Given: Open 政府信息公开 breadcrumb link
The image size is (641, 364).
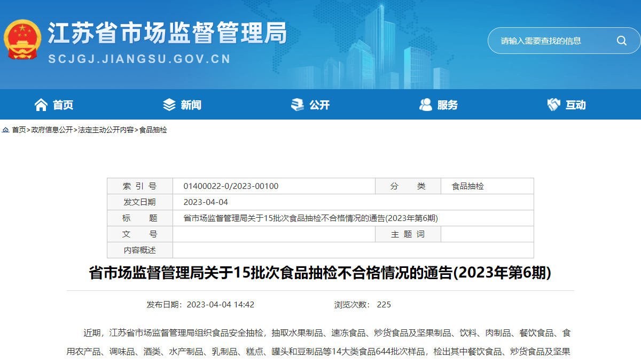Looking at the screenshot, I should [52, 130].
